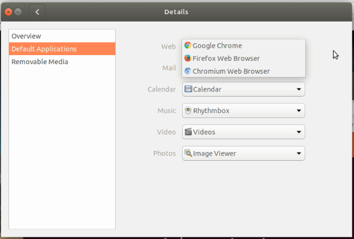Expand the Photos dropdown arrow
This screenshot has width=354, height=239.
pyautogui.click(x=298, y=153)
